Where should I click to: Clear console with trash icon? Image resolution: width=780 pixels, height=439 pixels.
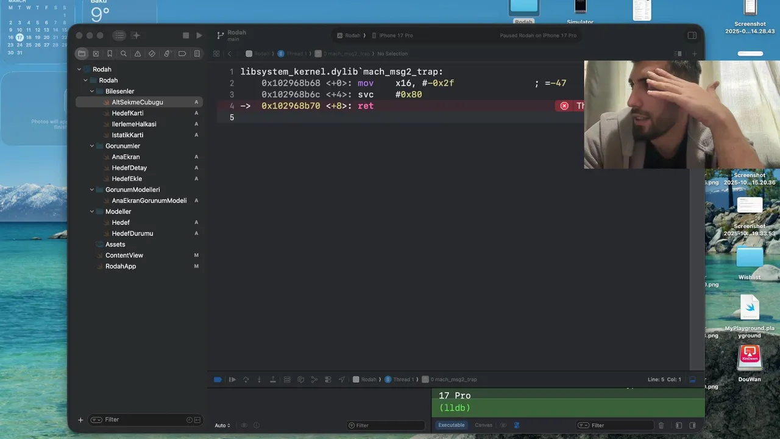coord(661,426)
